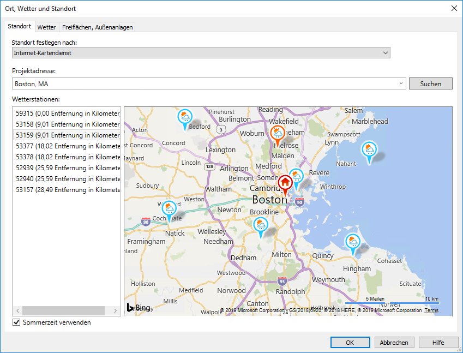
Task: Confirm with the OK button
Action: [350, 343]
